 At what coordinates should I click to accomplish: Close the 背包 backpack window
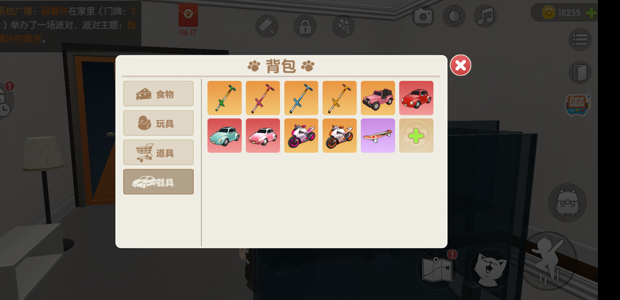[x=461, y=65]
